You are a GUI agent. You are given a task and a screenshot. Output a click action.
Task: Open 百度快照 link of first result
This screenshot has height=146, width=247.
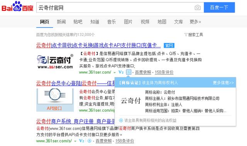(143, 72)
